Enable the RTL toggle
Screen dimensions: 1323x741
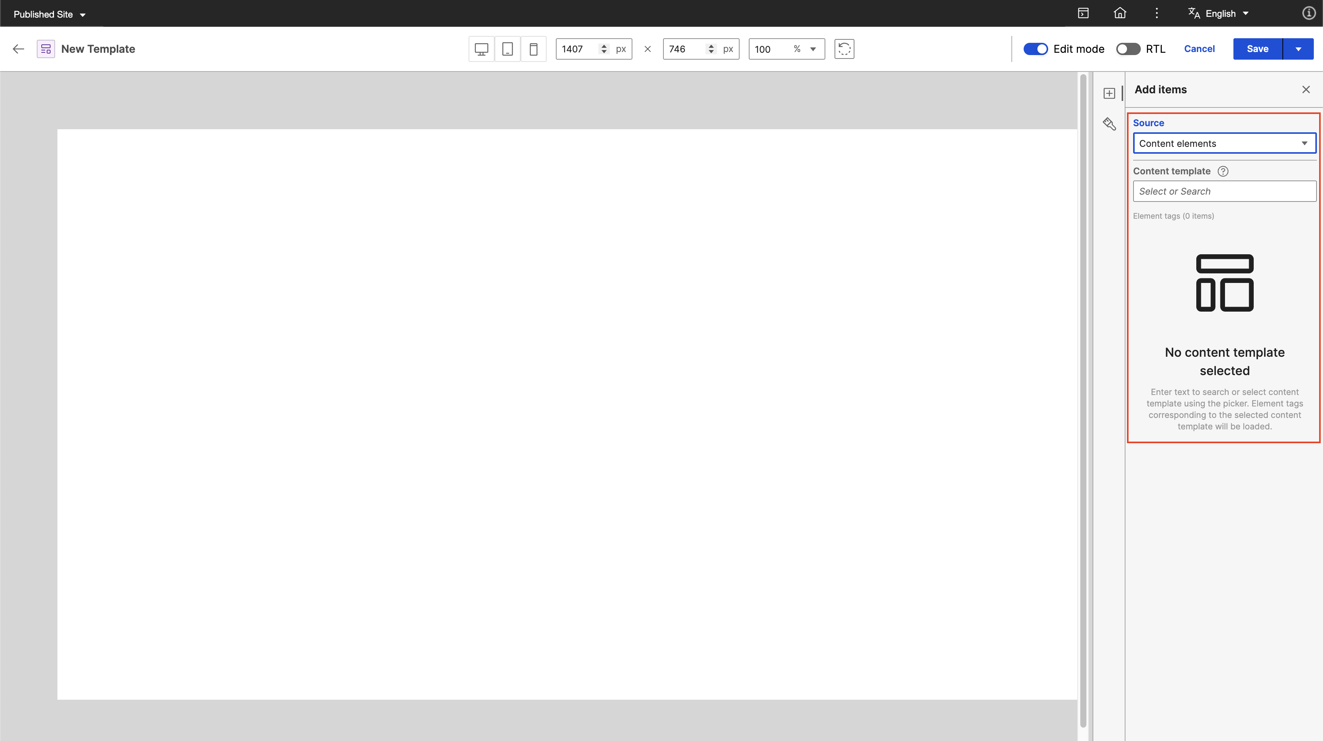1128,49
